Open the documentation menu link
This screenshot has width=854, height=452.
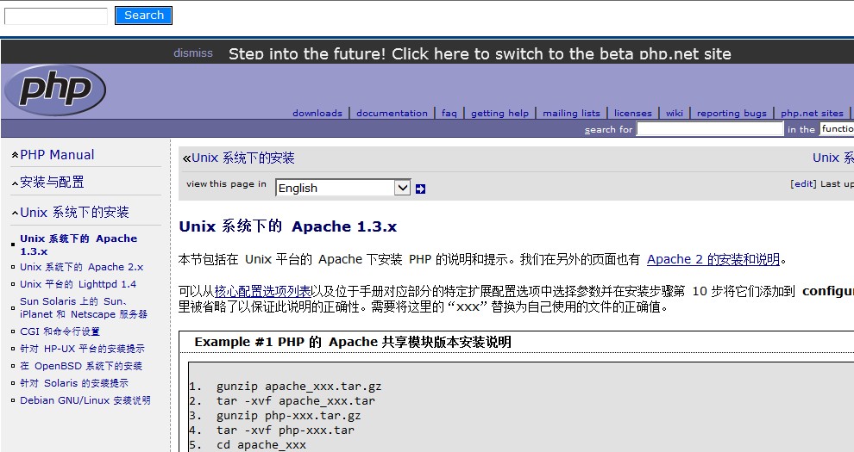(392, 113)
